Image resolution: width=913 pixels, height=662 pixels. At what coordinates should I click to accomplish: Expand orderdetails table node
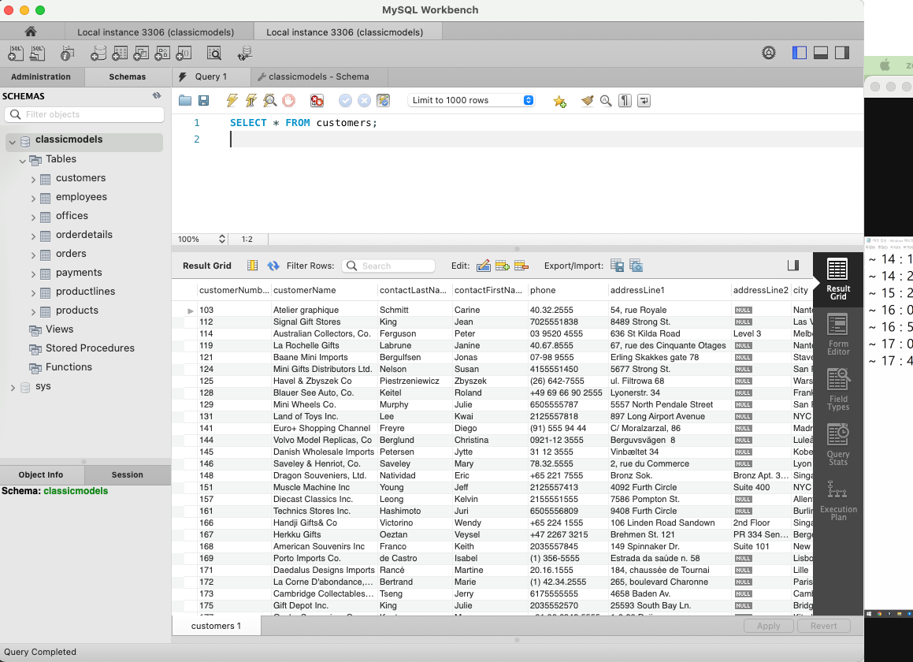(x=33, y=236)
